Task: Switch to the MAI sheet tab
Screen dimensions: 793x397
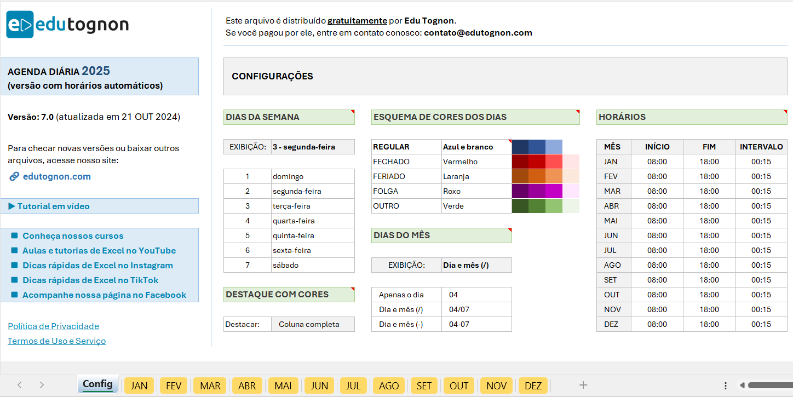Action: tap(283, 386)
